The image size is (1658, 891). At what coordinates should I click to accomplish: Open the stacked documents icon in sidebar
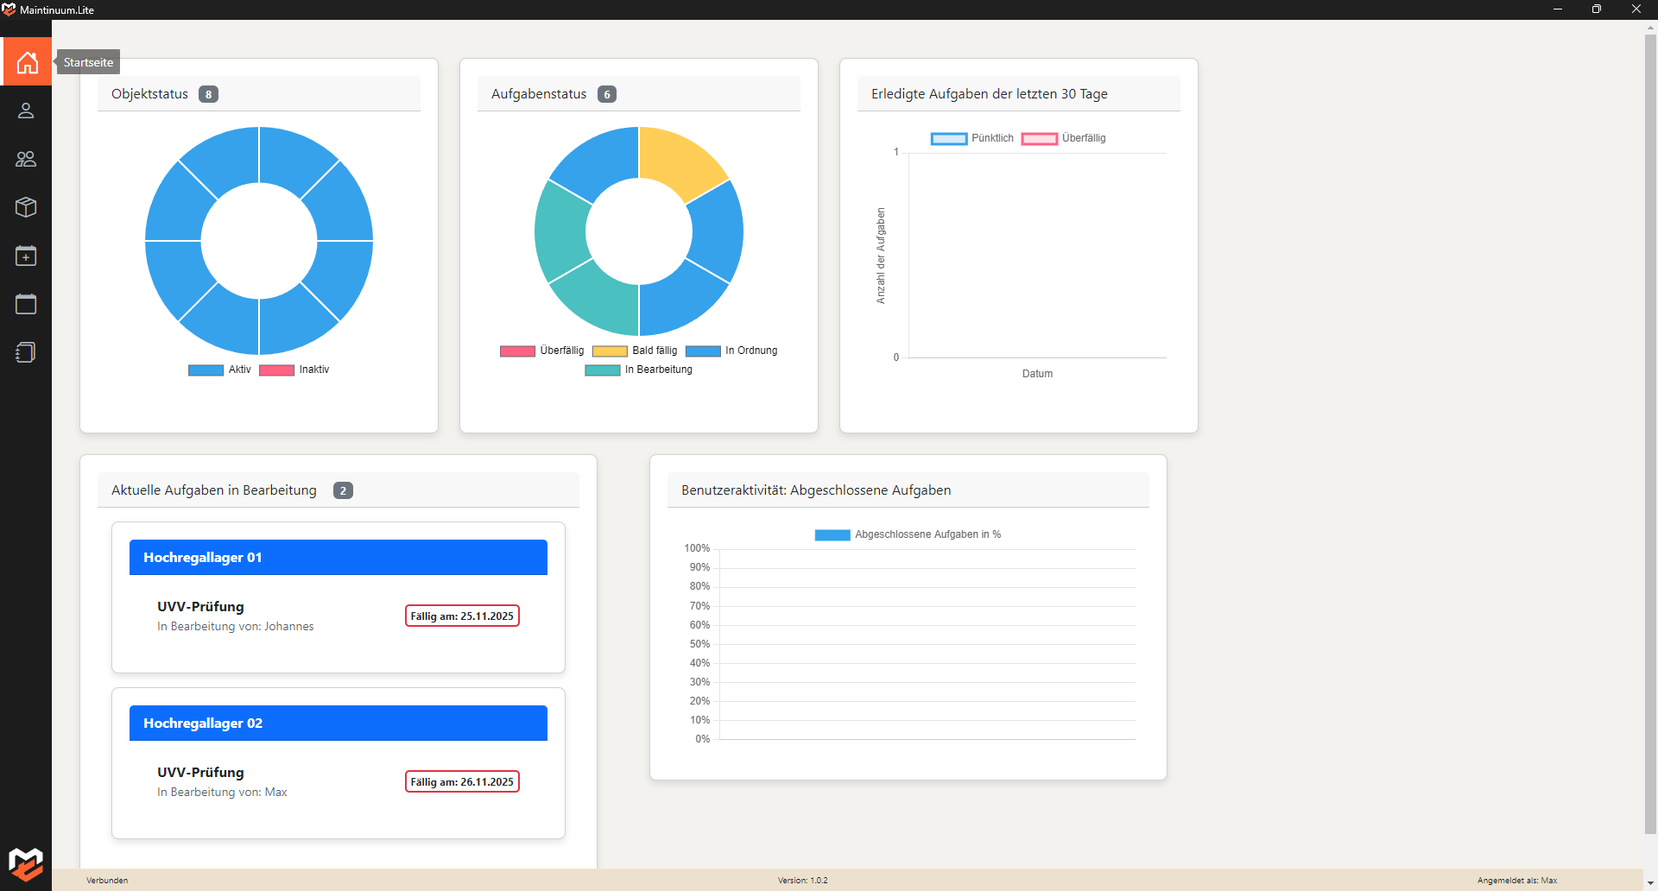[x=26, y=352]
